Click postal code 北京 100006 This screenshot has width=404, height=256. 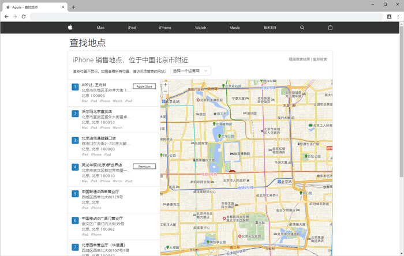93,96
